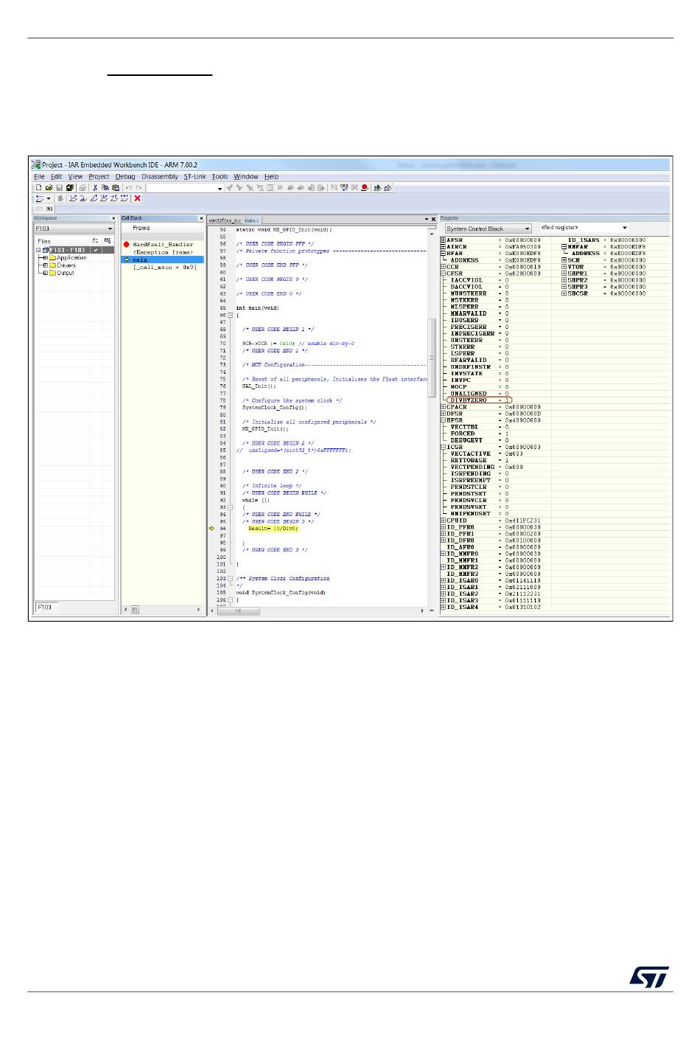700x1047 pixels.
Task: Collapse the CFSR register
Action: (x=443, y=274)
